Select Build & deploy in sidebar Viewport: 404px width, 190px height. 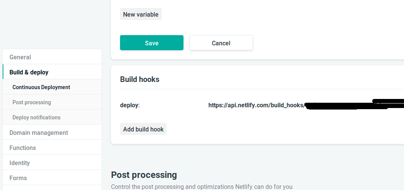pyautogui.click(x=29, y=72)
